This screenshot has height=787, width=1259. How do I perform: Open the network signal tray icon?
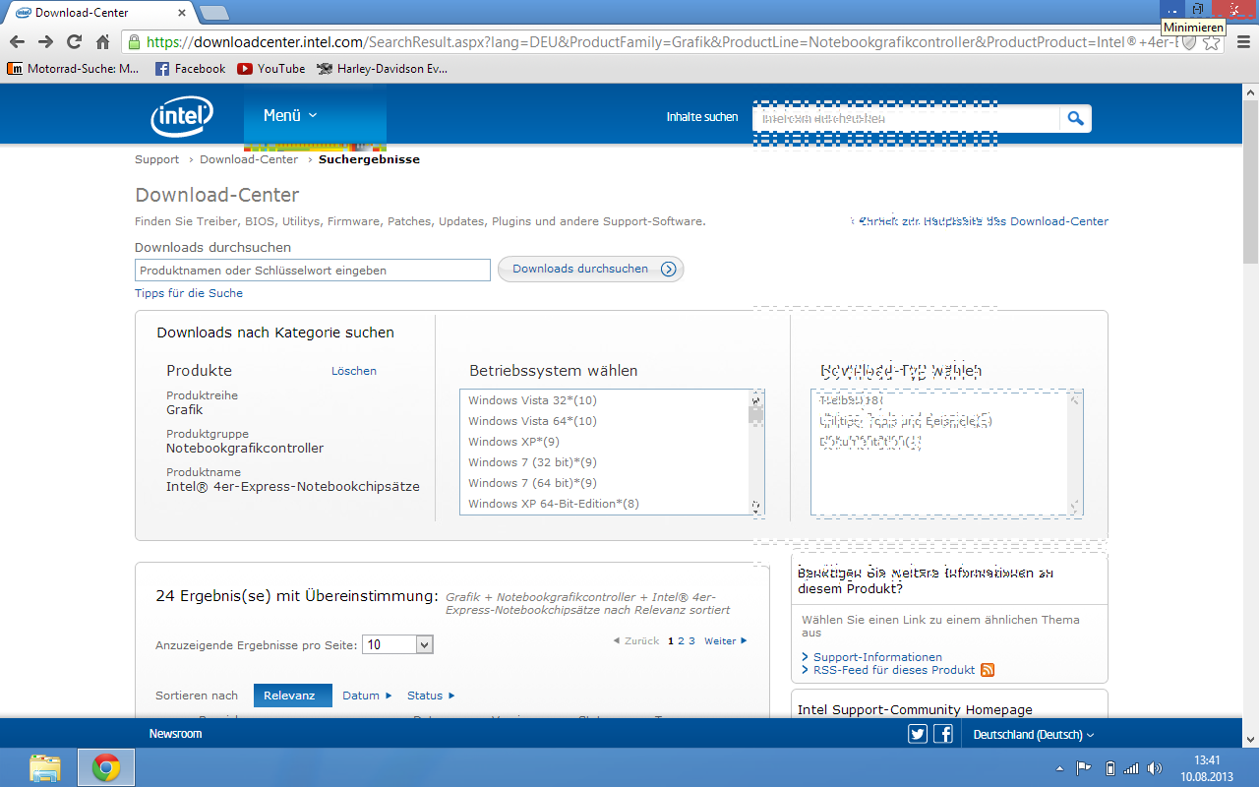pyautogui.click(x=1131, y=768)
